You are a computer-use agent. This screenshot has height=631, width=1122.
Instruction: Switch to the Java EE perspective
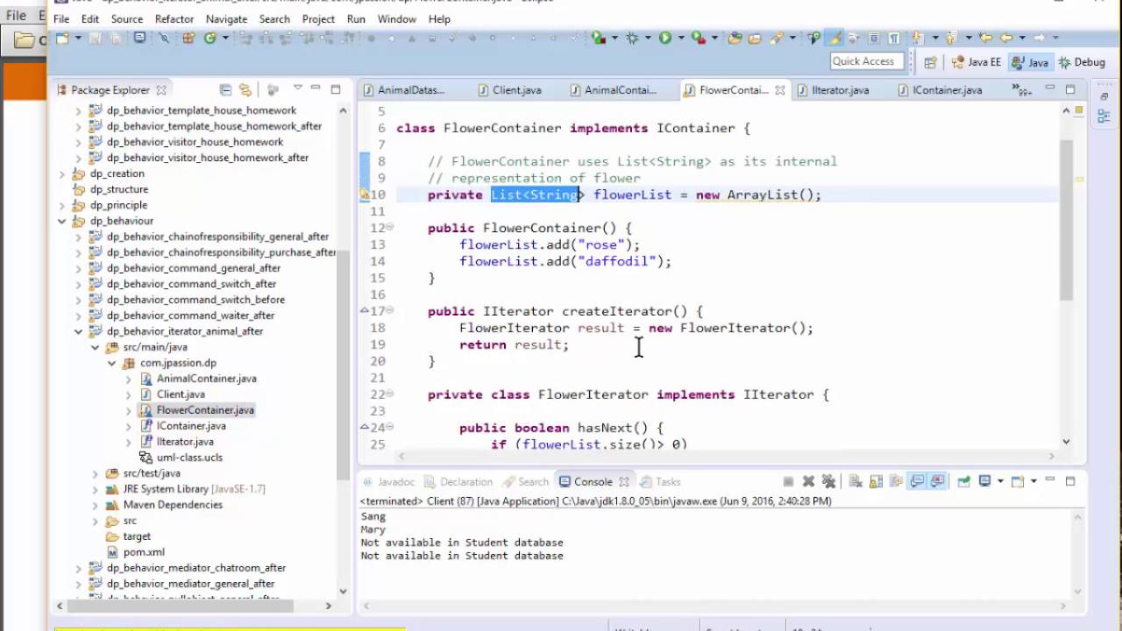pyautogui.click(x=976, y=62)
